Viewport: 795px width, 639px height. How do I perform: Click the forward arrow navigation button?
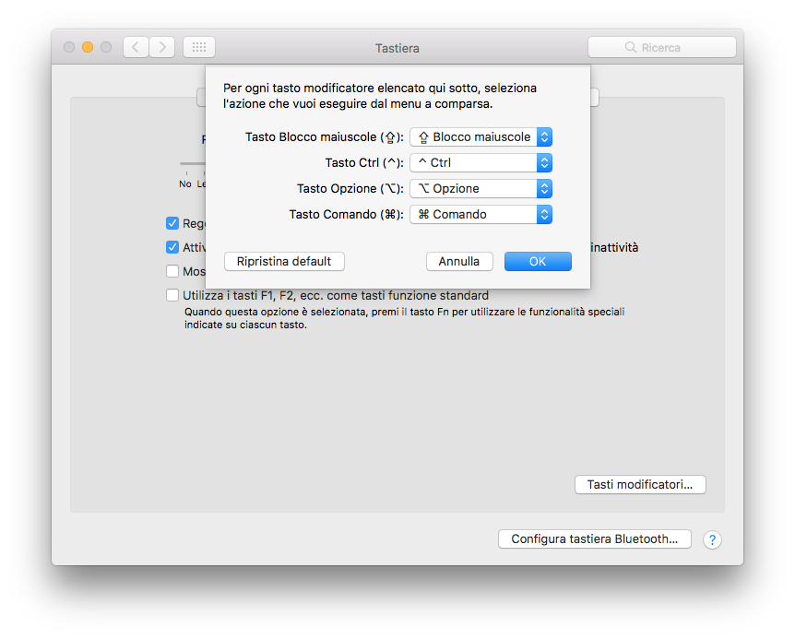coord(162,47)
